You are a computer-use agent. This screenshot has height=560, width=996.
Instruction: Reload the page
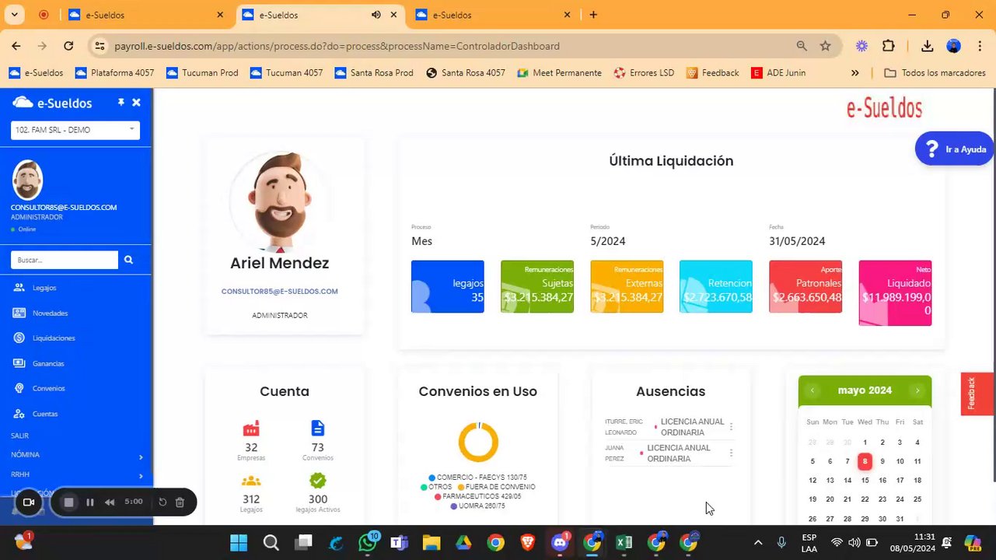[68, 46]
